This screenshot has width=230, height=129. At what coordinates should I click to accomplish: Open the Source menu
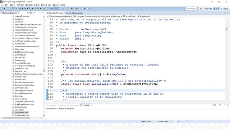tap(13, 5)
